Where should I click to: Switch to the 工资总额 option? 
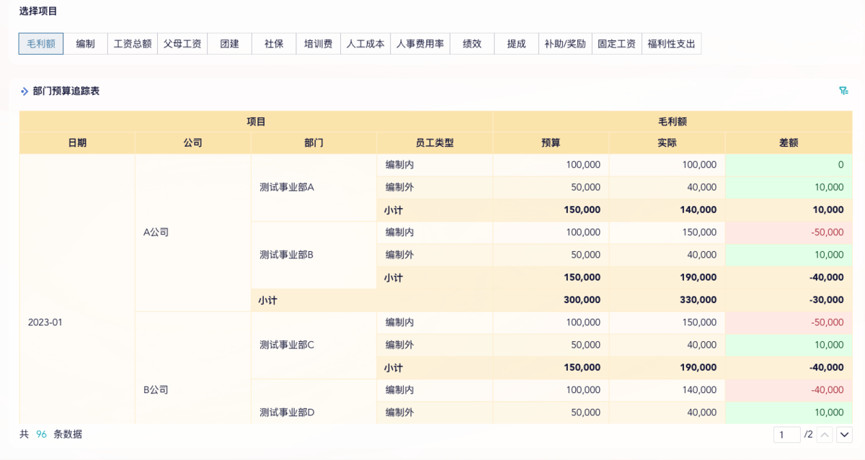coord(133,44)
